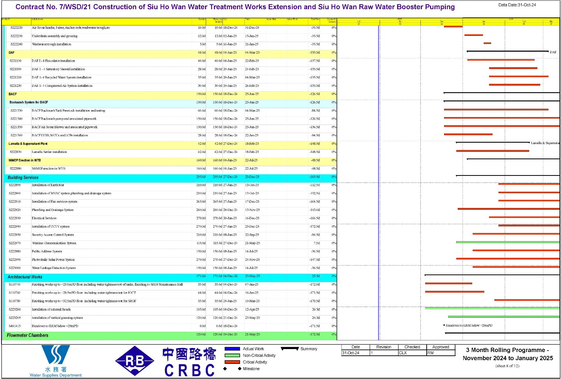561x379 pixels.
Task: Click Installation of Earth Mat activity
Action: [48, 185]
